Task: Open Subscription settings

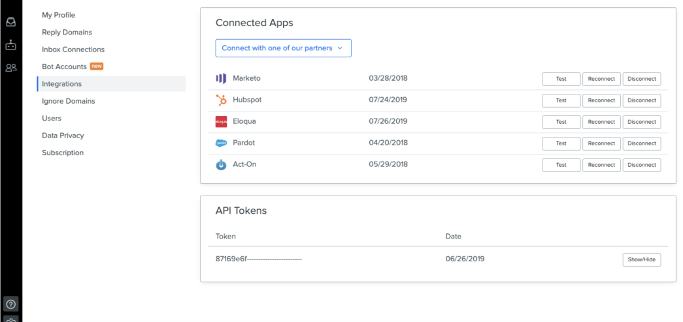Action: click(x=63, y=153)
